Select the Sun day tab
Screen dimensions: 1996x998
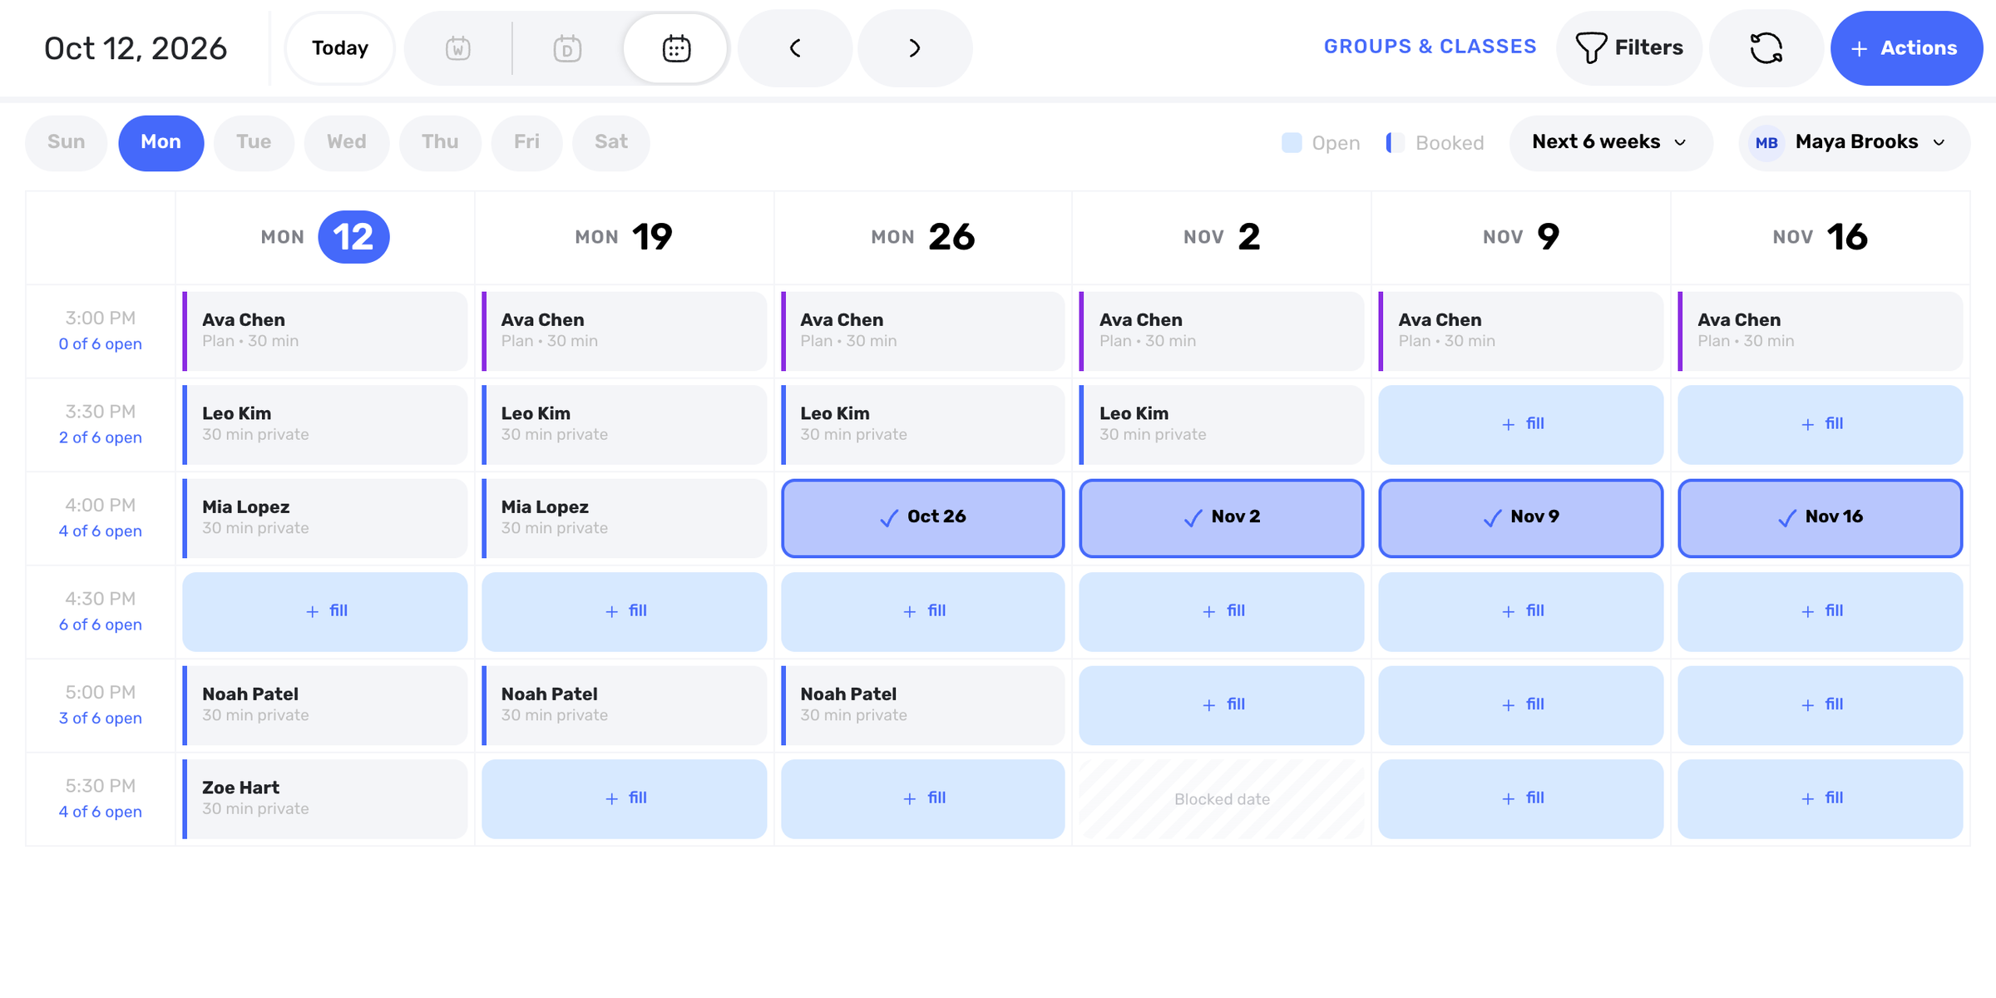click(x=67, y=142)
